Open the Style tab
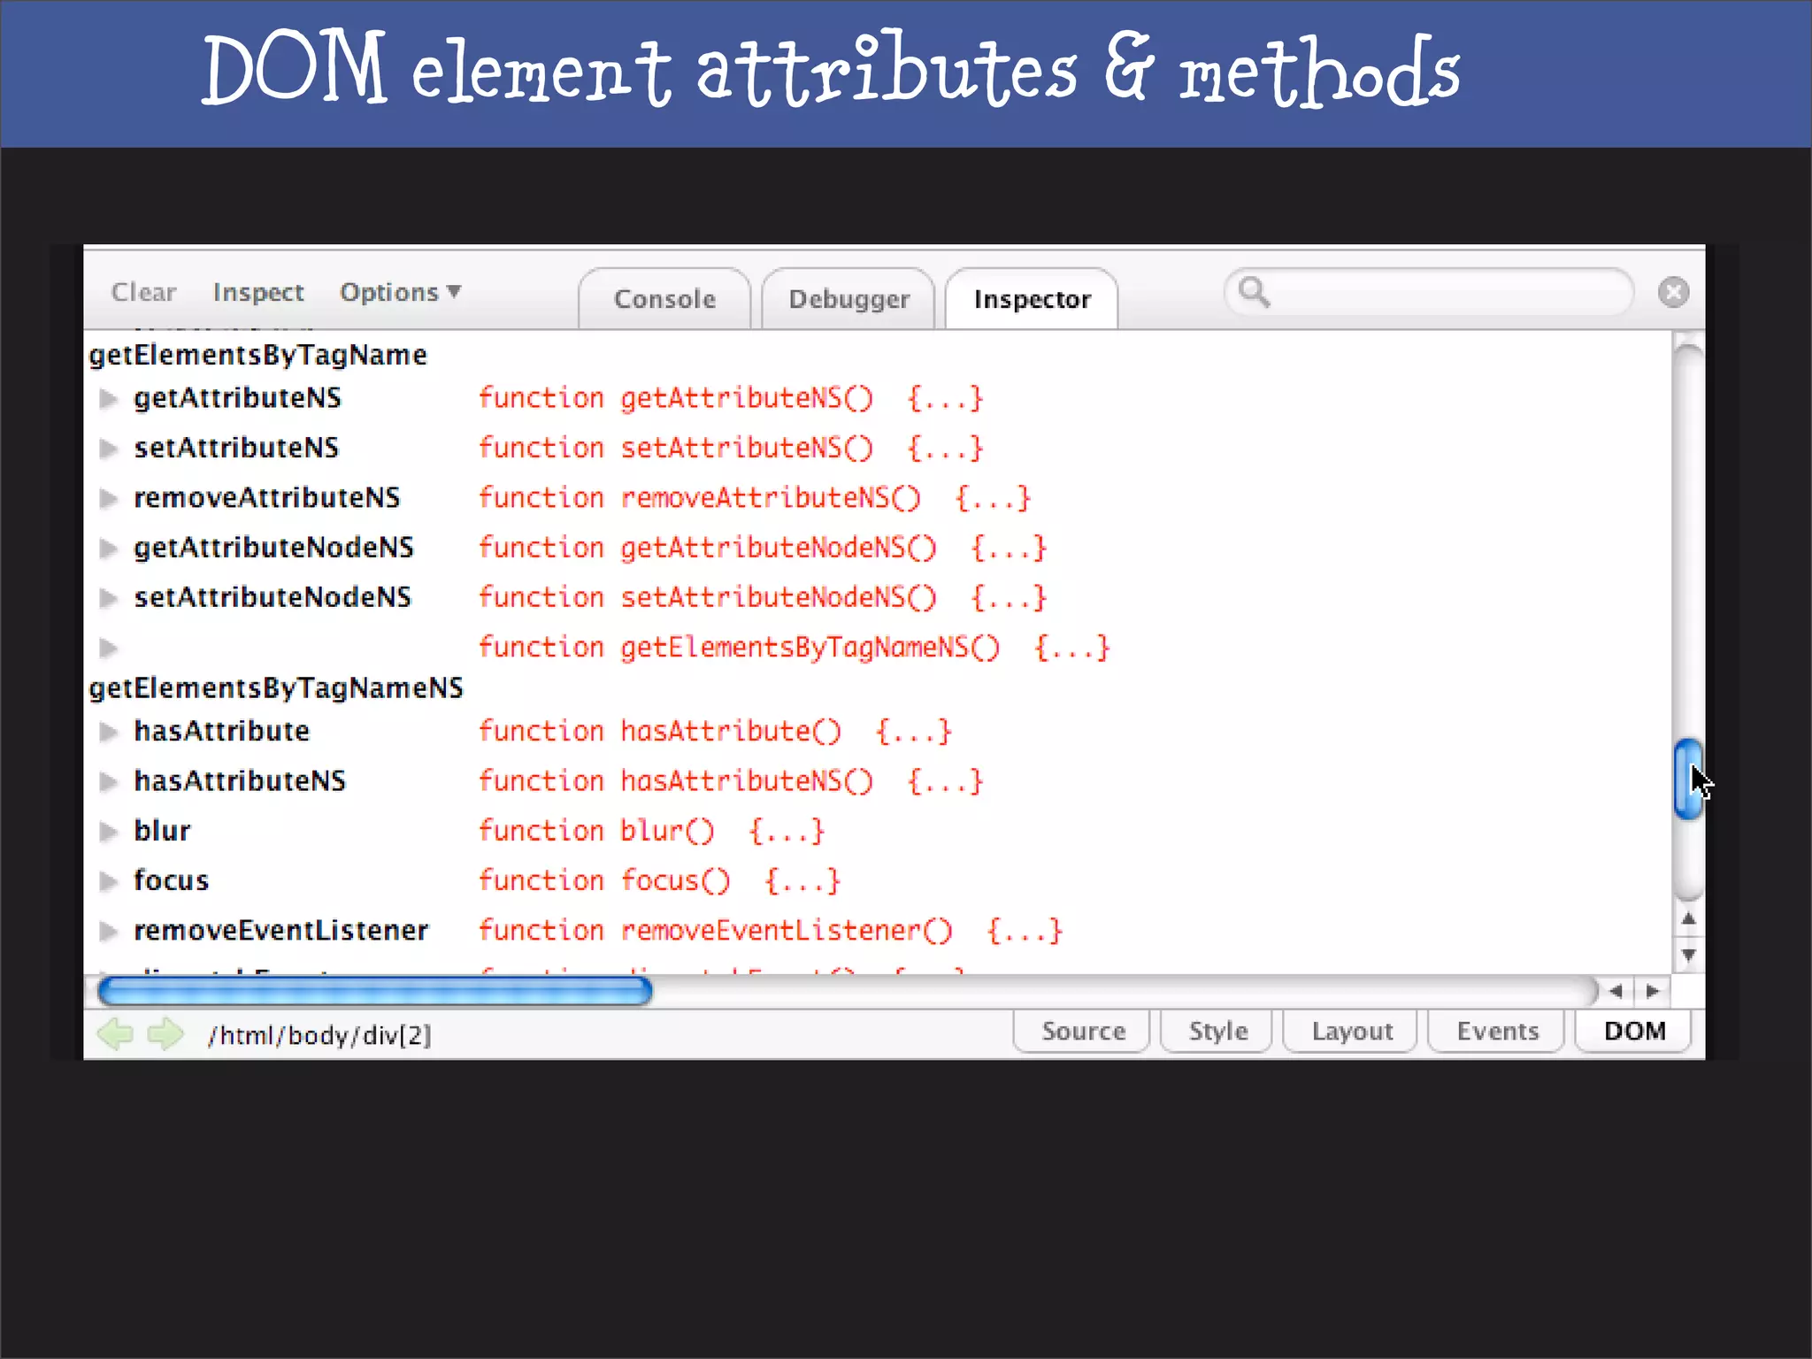 1217,1032
